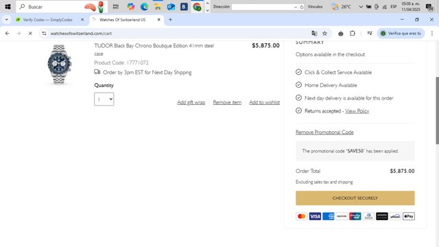Open a new browser tab
The image size is (439, 247).
(170, 20)
